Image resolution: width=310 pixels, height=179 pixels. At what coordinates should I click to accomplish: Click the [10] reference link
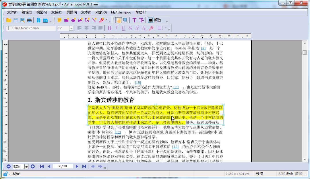(137, 82)
